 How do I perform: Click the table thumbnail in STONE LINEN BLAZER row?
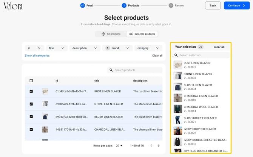pyautogui.click(x=45, y=104)
